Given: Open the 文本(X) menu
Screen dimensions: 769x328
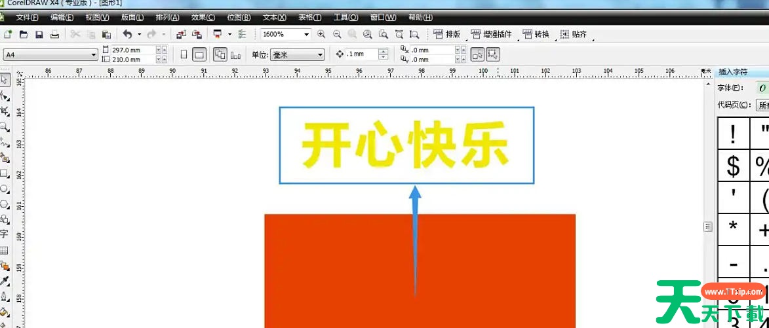Looking at the screenshot, I should pyautogui.click(x=274, y=17).
